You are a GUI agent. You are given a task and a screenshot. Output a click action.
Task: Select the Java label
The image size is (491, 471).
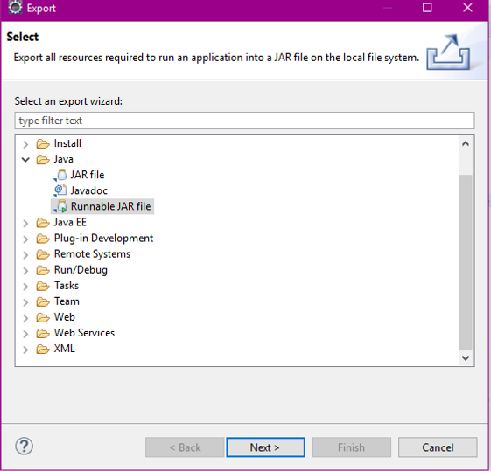coord(64,159)
